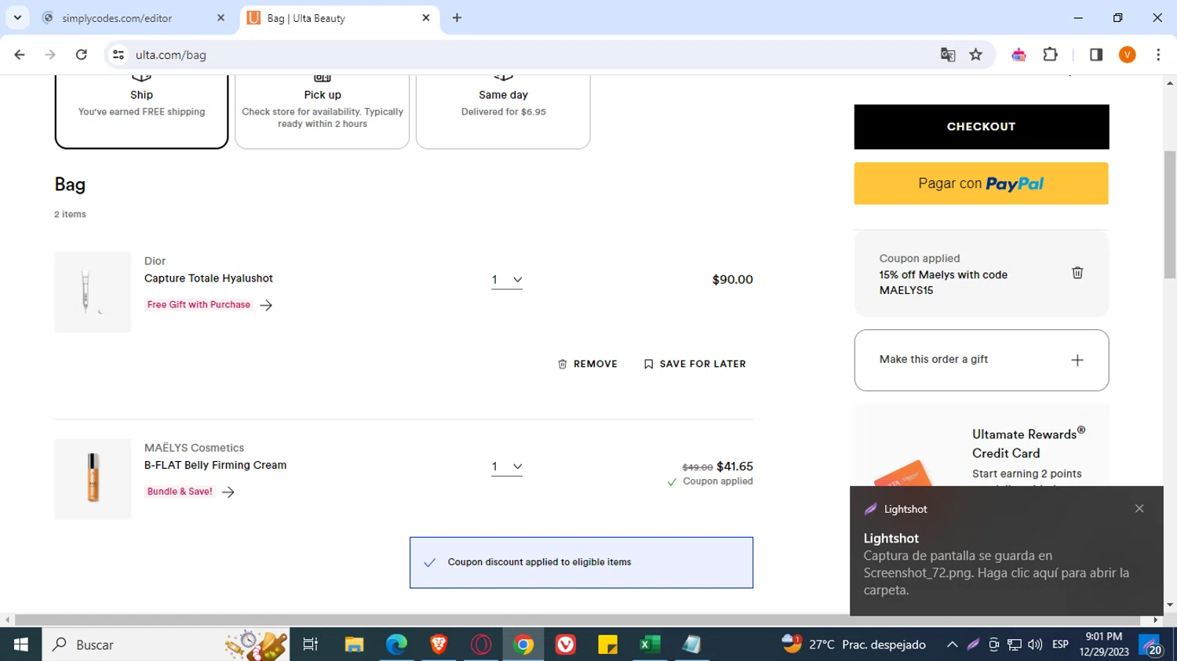Screen dimensions: 1177x661
Task: Click the Ultamate Rewards Credit Card card image
Action: click(x=904, y=473)
